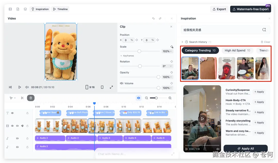Select the red-faced man inspiration thumbnail
This screenshot has width=278, height=163.
pos(227,68)
